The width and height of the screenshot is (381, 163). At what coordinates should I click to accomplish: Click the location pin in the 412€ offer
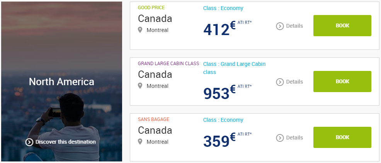coord(140,30)
